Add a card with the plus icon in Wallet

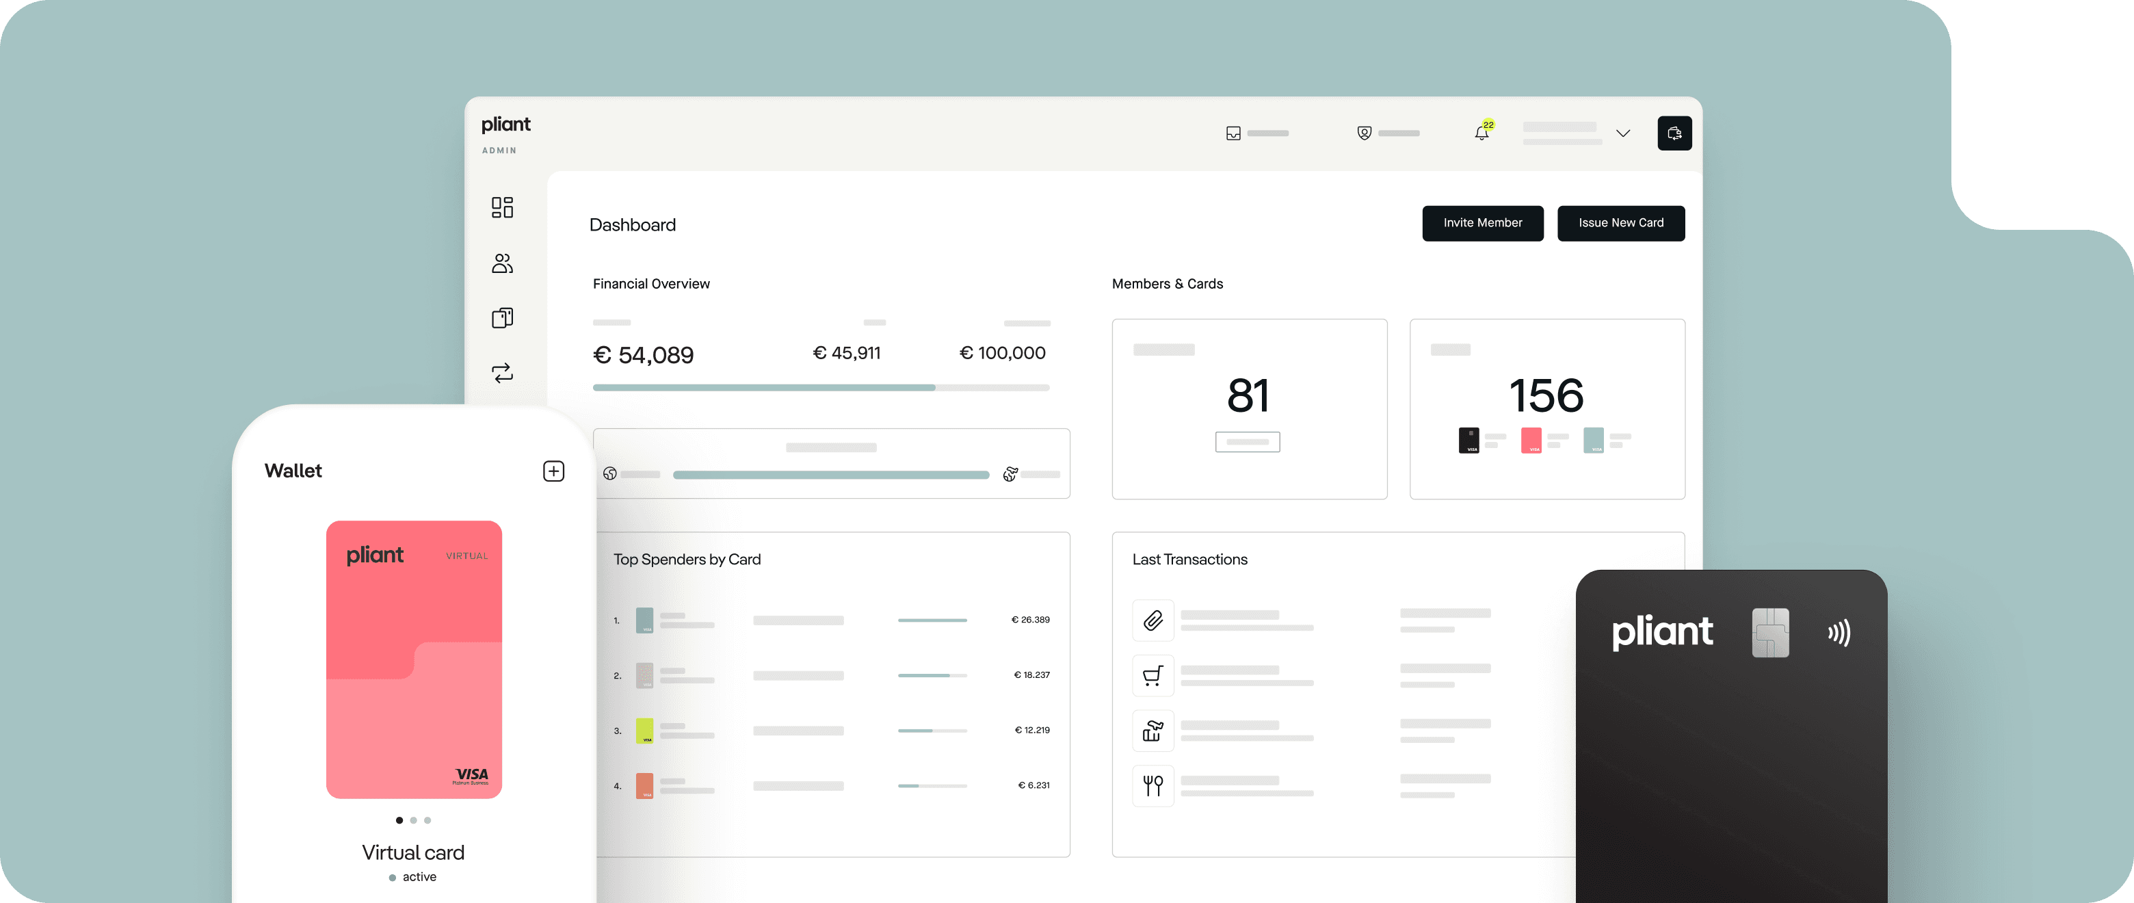553,470
